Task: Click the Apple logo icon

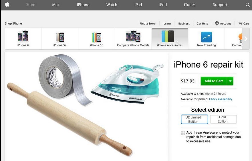Action: point(7,4)
